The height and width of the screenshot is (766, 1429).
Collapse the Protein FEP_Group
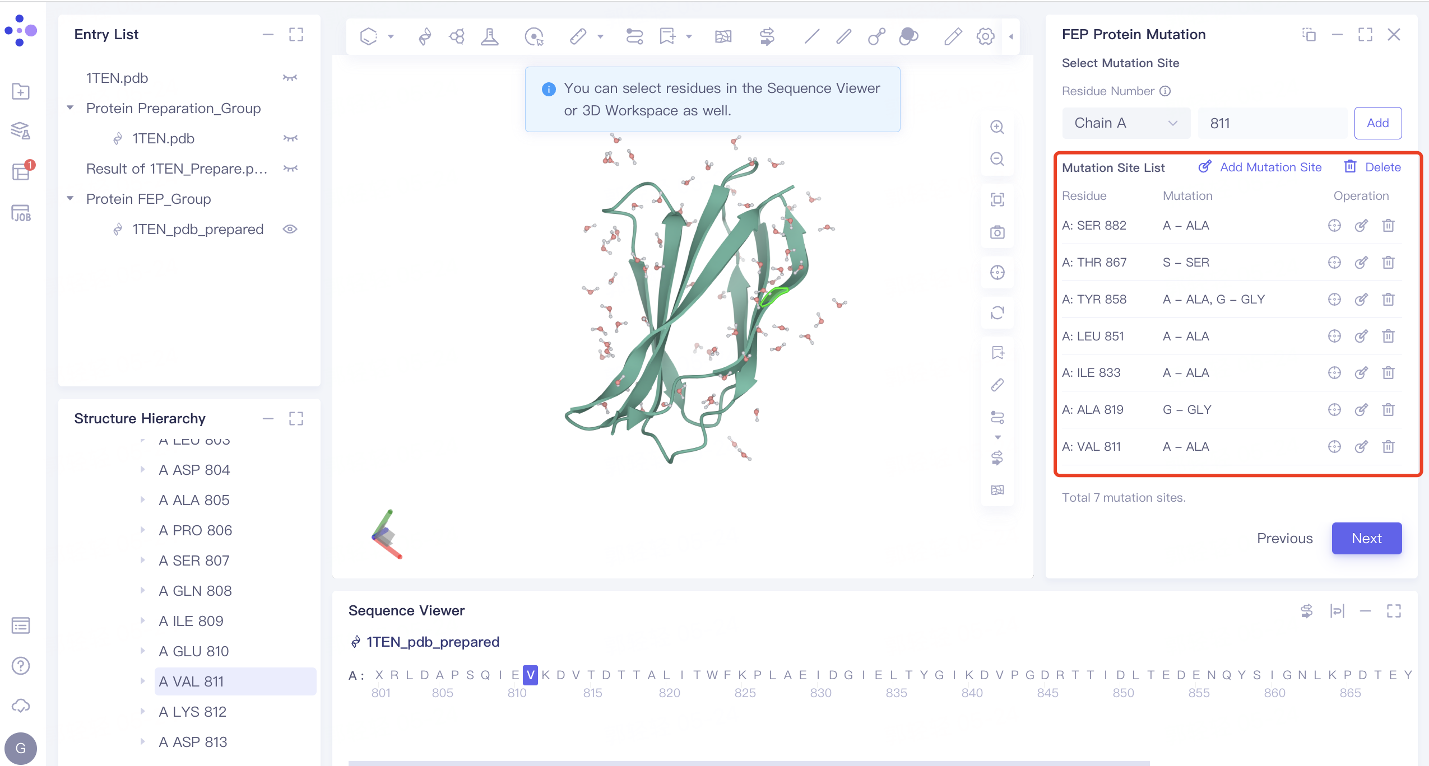click(71, 199)
